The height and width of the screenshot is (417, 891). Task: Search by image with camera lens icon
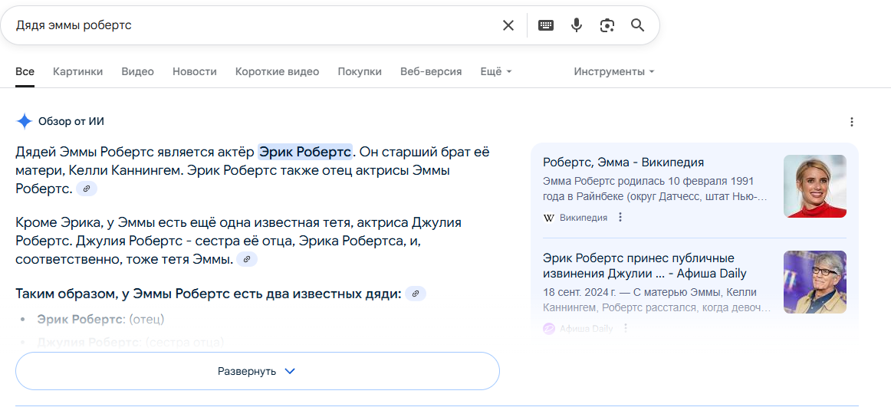[x=607, y=25]
